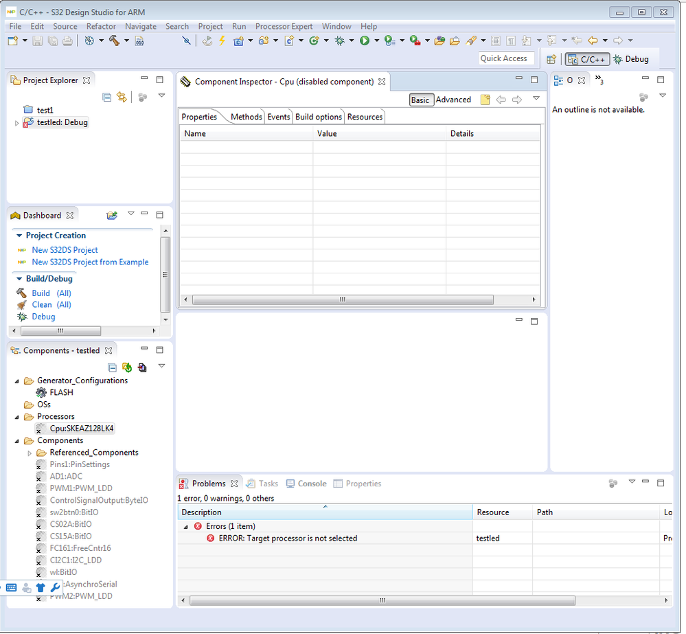Image resolution: width=686 pixels, height=634 pixels.
Task: Select the FLASH configuration
Action: click(x=61, y=392)
